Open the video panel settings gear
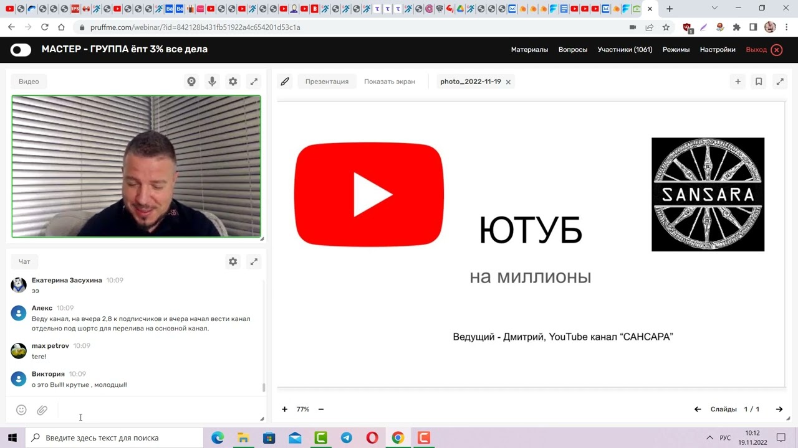798x448 pixels. coord(233,81)
